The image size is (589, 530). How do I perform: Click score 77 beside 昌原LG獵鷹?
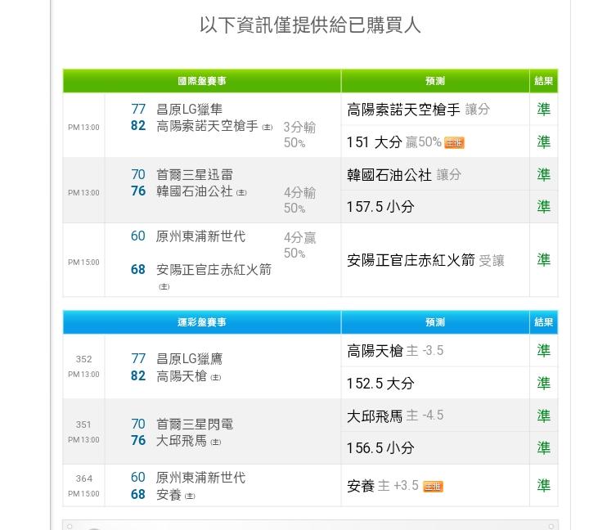tap(138, 358)
